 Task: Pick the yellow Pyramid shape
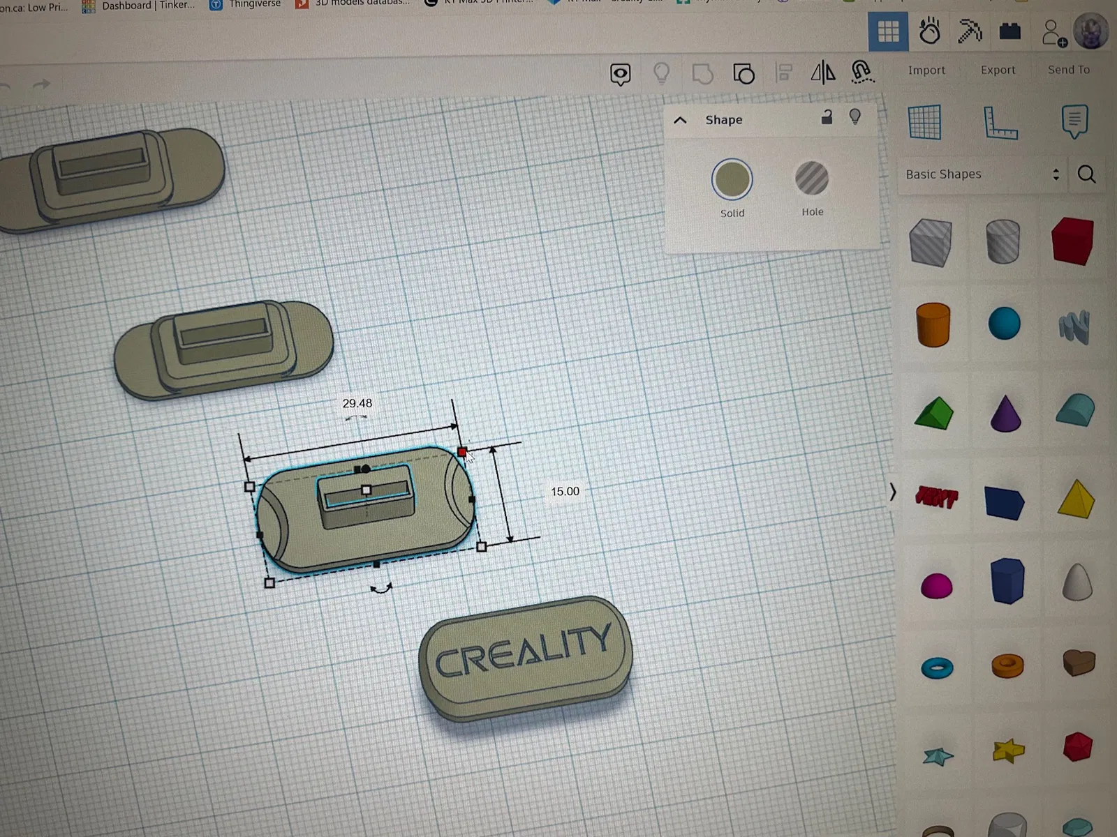pos(1076,499)
